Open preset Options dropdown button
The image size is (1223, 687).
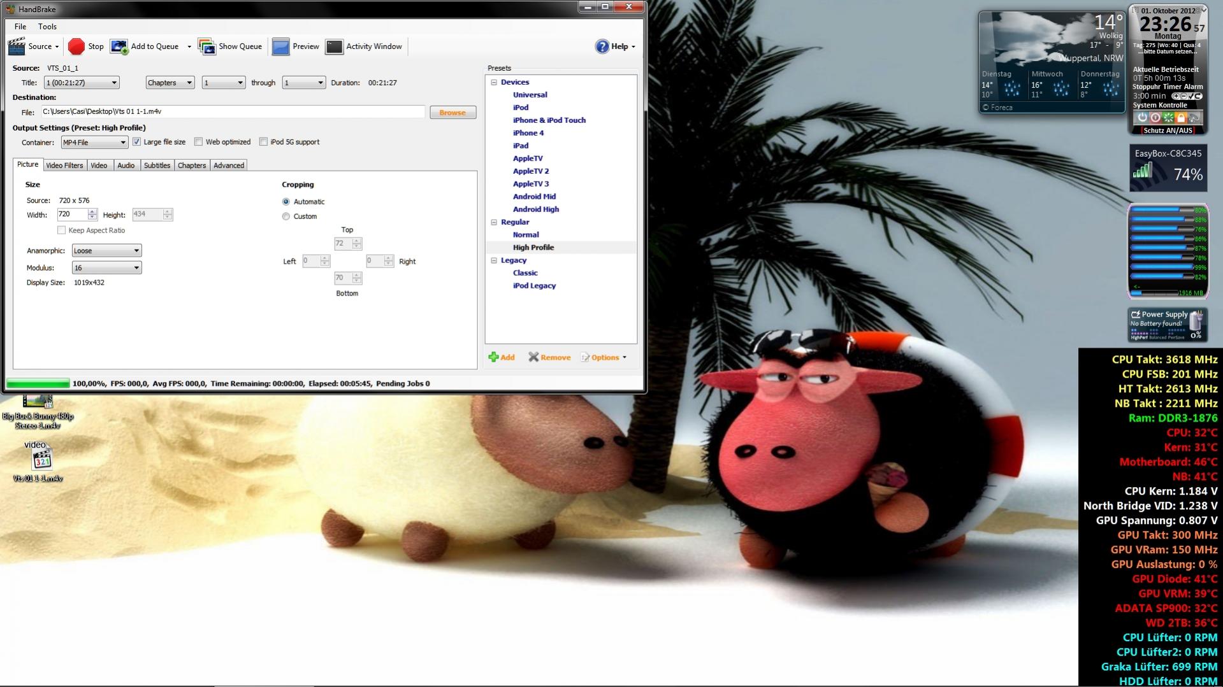[x=604, y=357]
